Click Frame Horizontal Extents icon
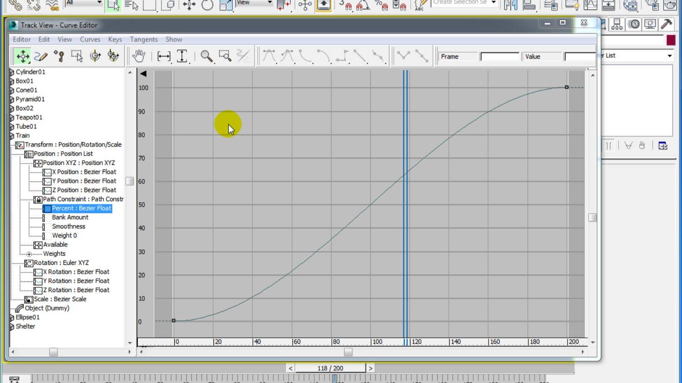 click(164, 56)
